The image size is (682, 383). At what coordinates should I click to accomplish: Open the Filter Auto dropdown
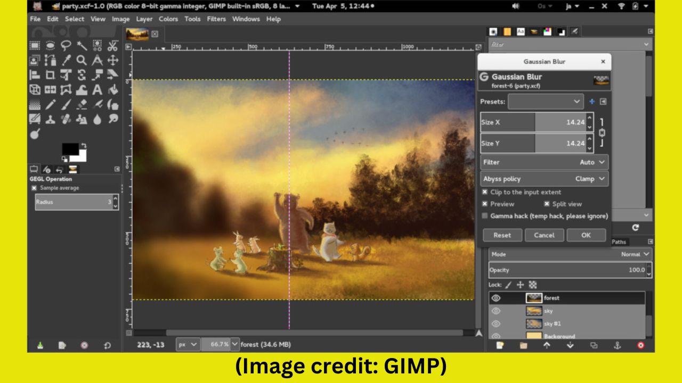pos(544,162)
